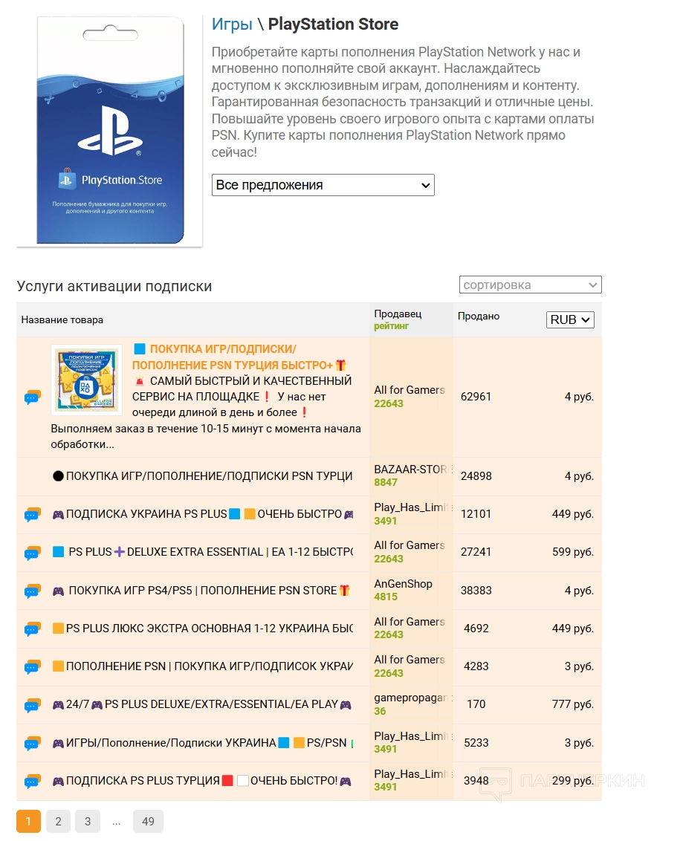
Task: Jump to last page 49
Action: pyautogui.click(x=148, y=821)
